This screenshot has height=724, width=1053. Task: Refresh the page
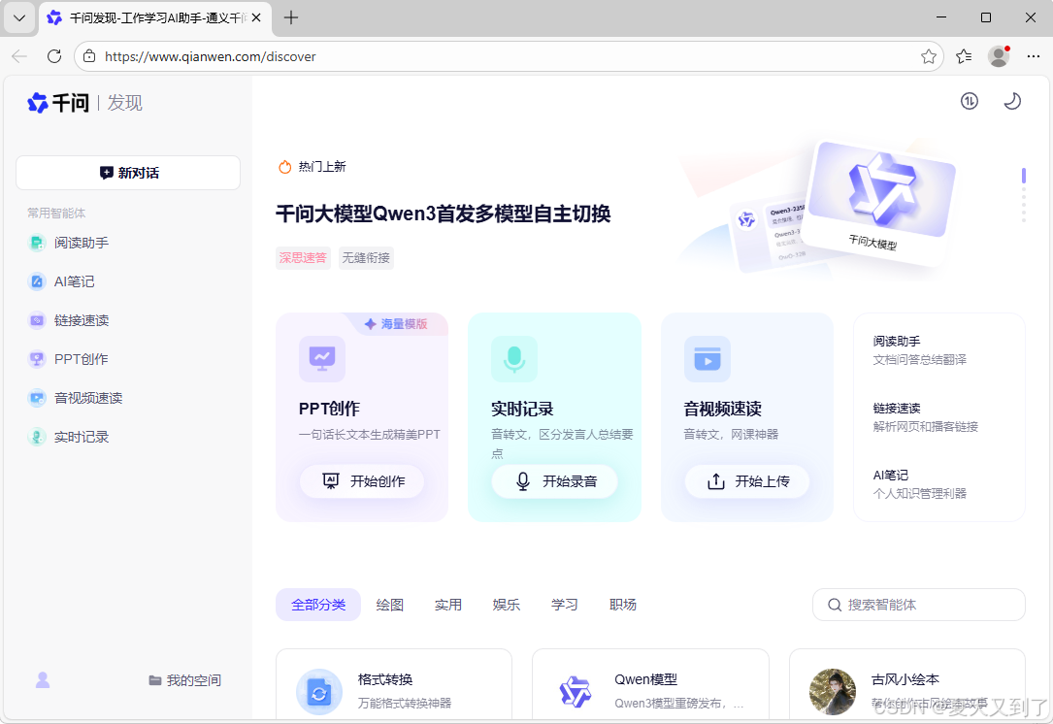coord(54,56)
